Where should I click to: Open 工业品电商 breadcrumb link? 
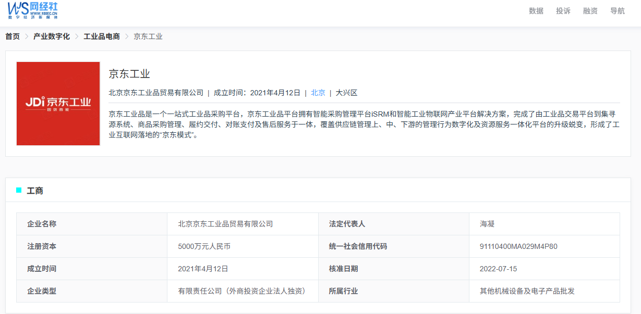pyautogui.click(x=102, y=36)
